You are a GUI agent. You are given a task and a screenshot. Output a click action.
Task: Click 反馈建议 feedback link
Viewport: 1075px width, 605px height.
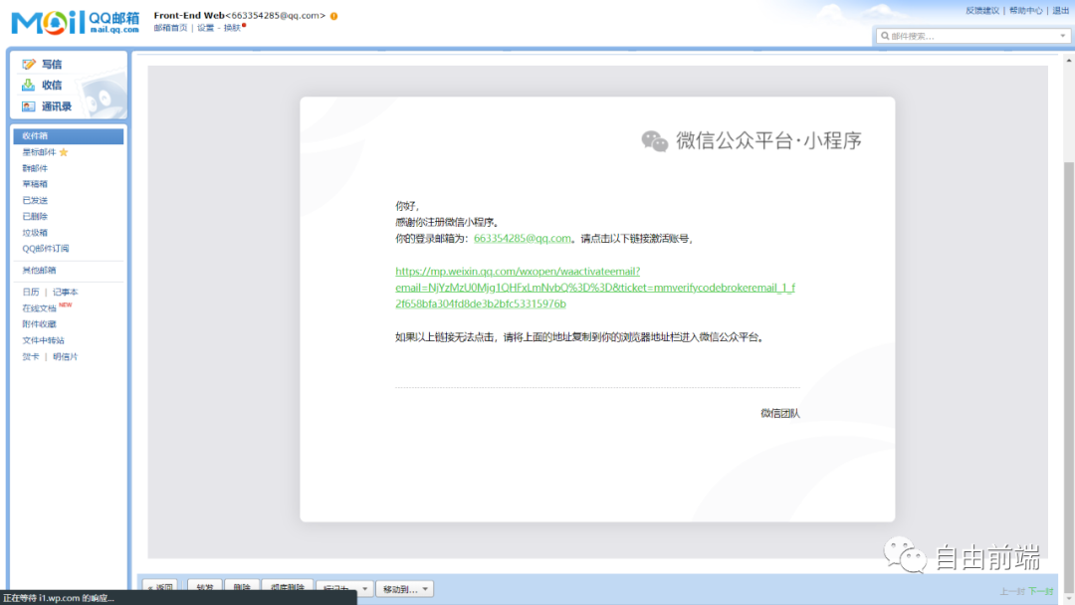[x=982, y=10]
